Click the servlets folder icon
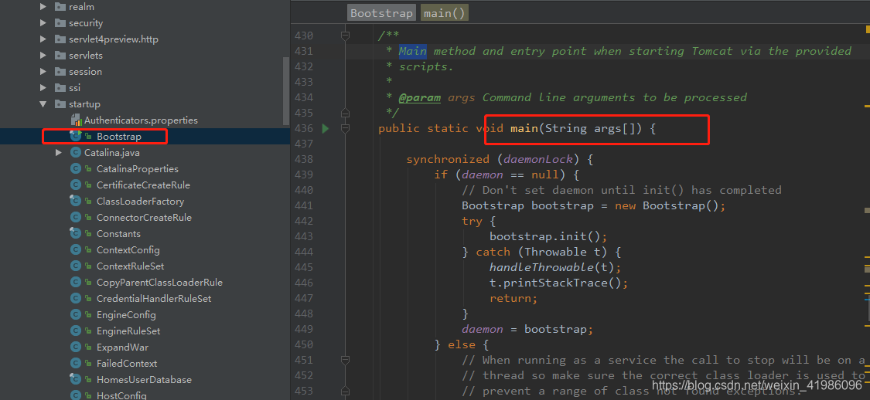Image resolution: width=870 pixels, height=400 pixels. 60,56
